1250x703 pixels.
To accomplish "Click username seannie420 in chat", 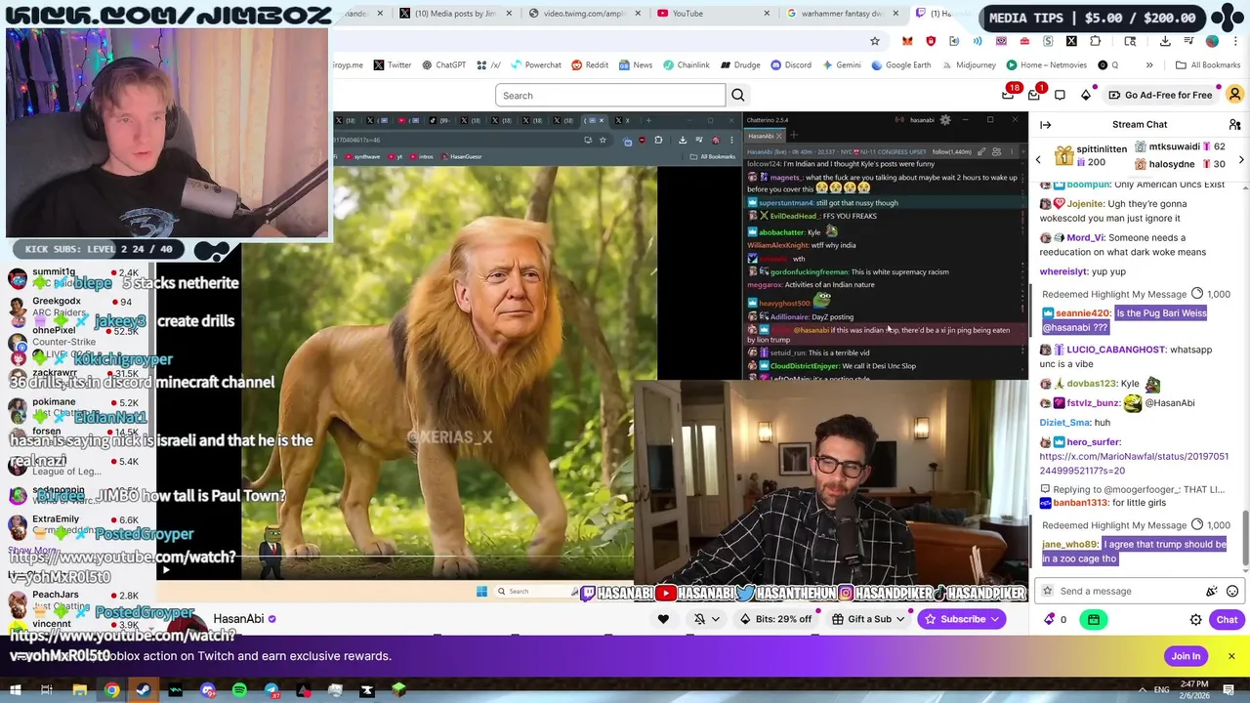I will (x=1082, y=313).
